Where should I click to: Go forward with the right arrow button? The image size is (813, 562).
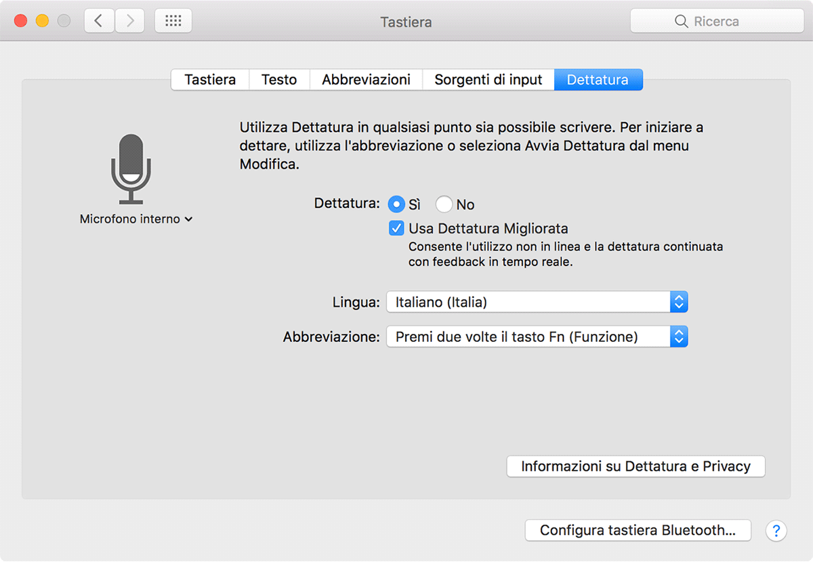pyautogui.click(x=129, y=21)
